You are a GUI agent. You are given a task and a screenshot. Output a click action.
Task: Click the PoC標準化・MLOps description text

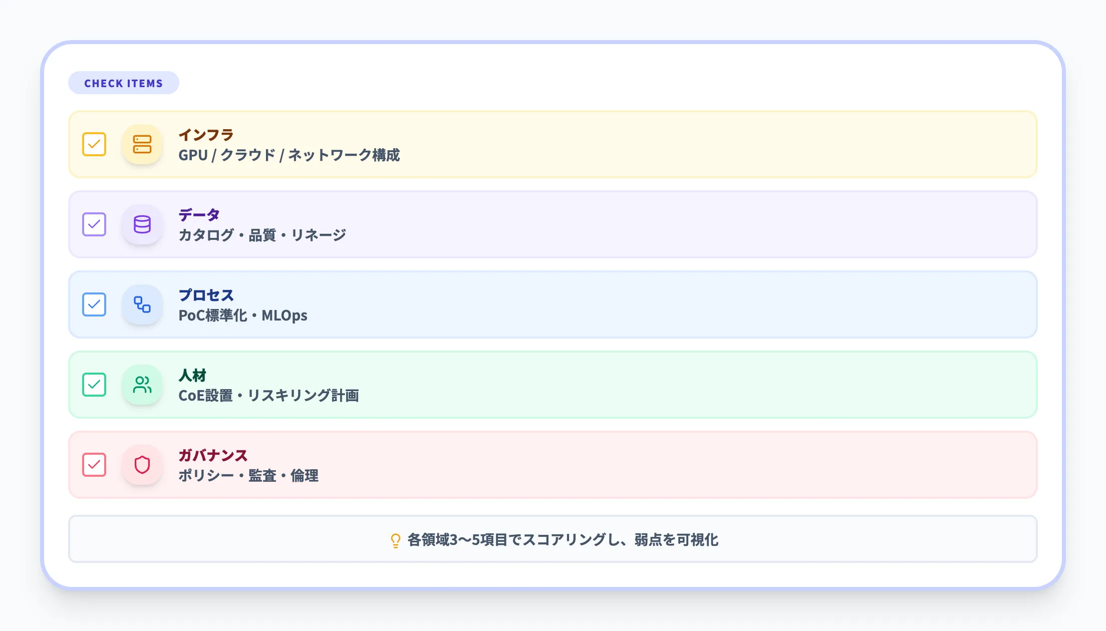point(243,315)
